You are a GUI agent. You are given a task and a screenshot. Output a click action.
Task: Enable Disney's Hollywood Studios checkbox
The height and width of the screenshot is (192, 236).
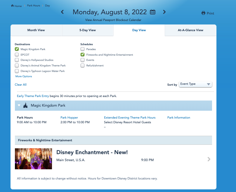coord(17,60)
